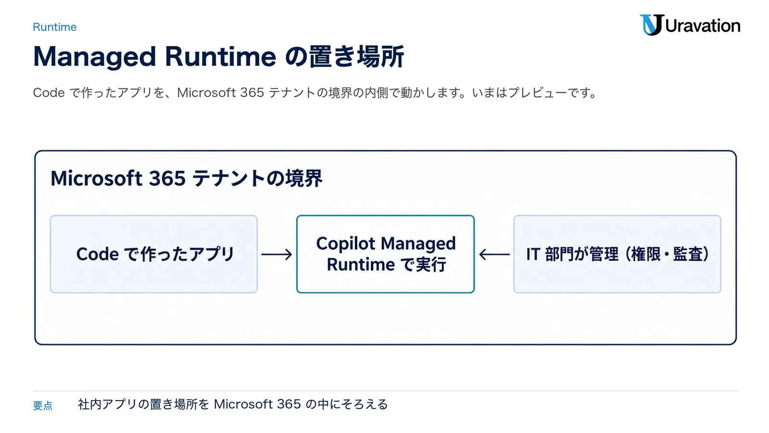This screenshot has width=769, height=433.
Task: Click the Uravation logo
Action: 690,25
